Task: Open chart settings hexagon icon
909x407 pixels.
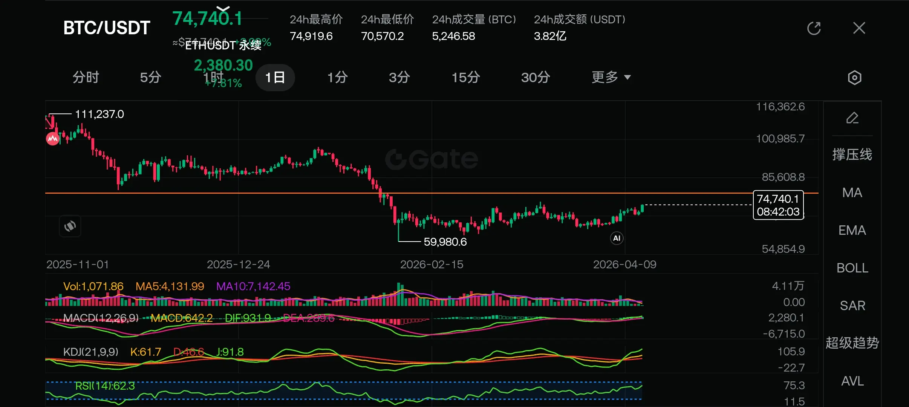Action: (854, 78)
